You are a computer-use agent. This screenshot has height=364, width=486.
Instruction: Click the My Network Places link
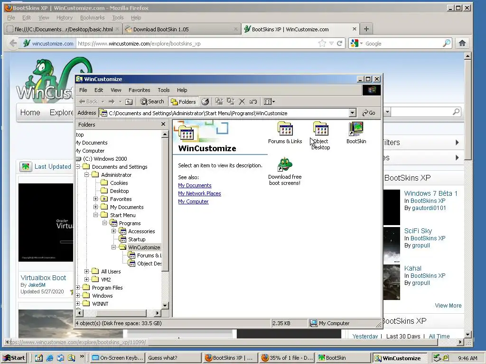coord(199,193)
